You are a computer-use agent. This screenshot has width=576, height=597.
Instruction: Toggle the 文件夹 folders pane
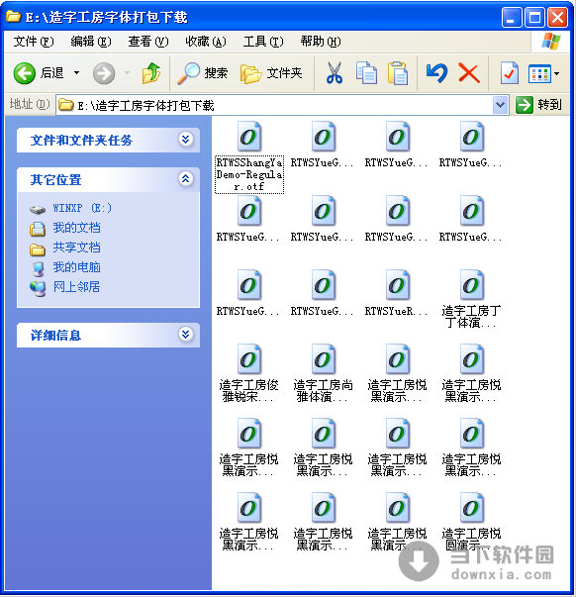tap(270, 73)
